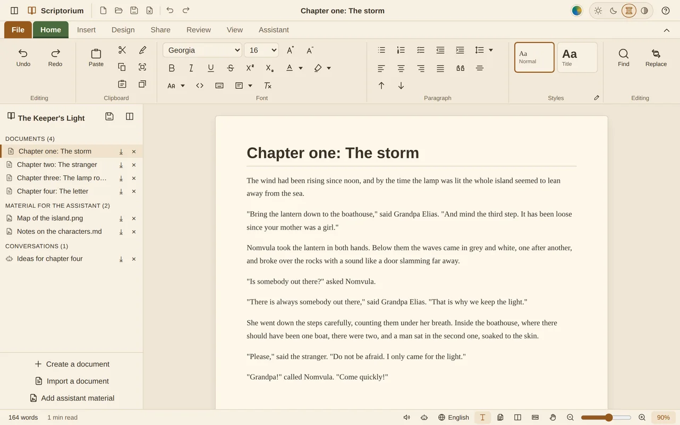Switch to the View tab

[235, 30]
